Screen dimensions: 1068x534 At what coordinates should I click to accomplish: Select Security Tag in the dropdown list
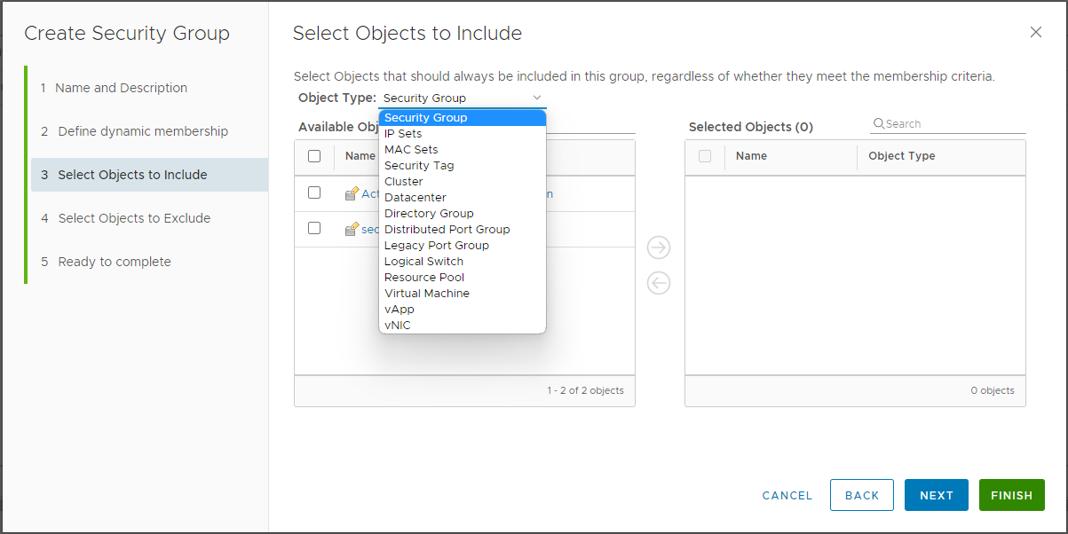point(419,165)
